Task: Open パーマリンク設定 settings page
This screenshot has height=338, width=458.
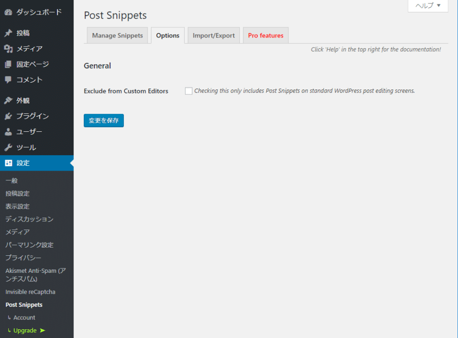Action: 29,245
